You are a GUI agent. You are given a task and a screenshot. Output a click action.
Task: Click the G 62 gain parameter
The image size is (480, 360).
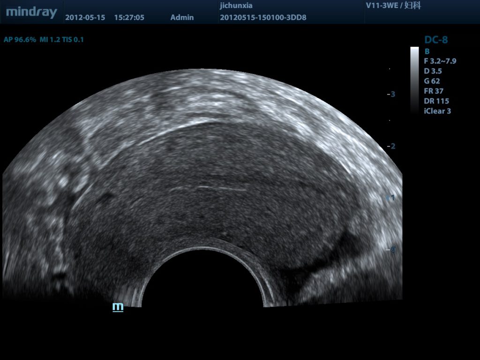click(432, 81)
